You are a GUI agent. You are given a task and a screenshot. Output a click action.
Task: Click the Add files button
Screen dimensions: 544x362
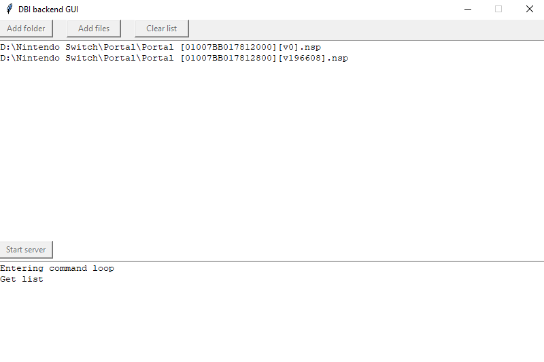[94, 29]
